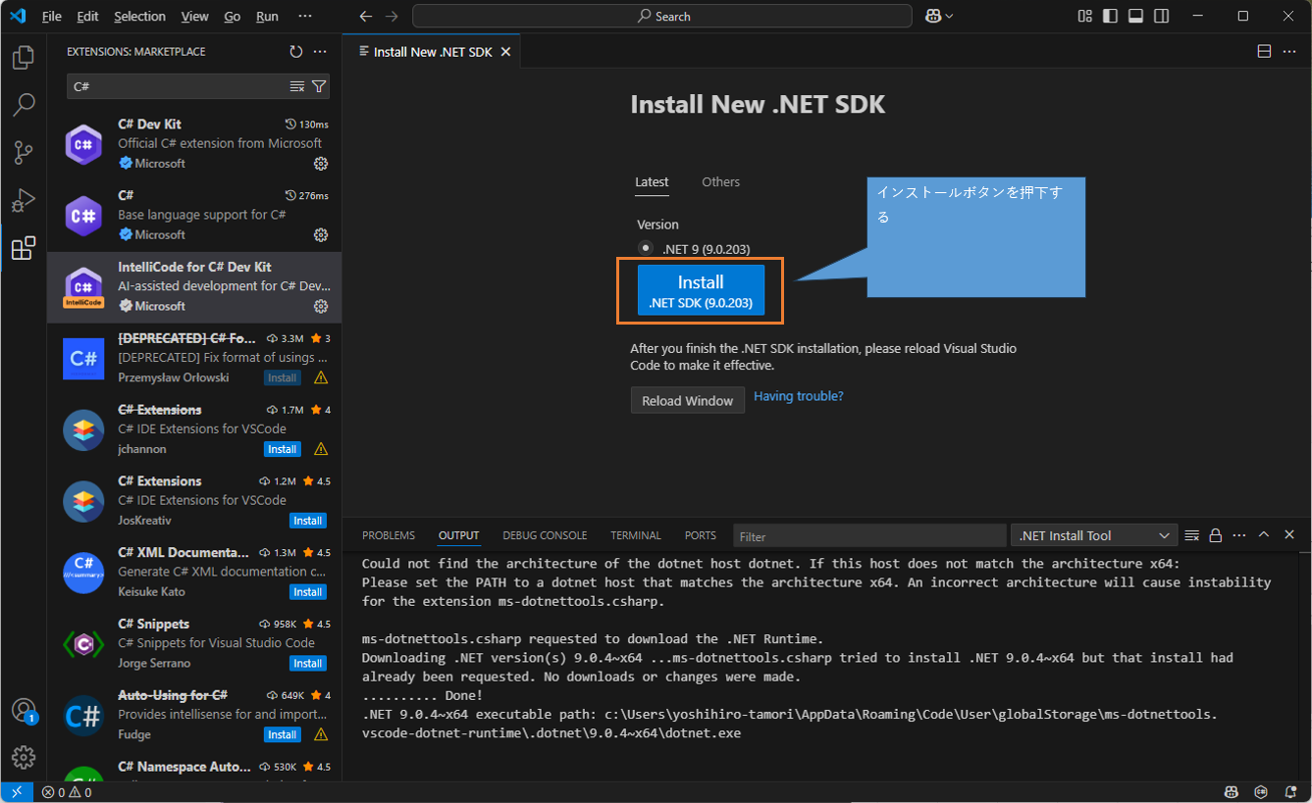Open the Source Control view
This screenshot has width=1312, height=803.
pyautogui.click(x=24, y=152)
